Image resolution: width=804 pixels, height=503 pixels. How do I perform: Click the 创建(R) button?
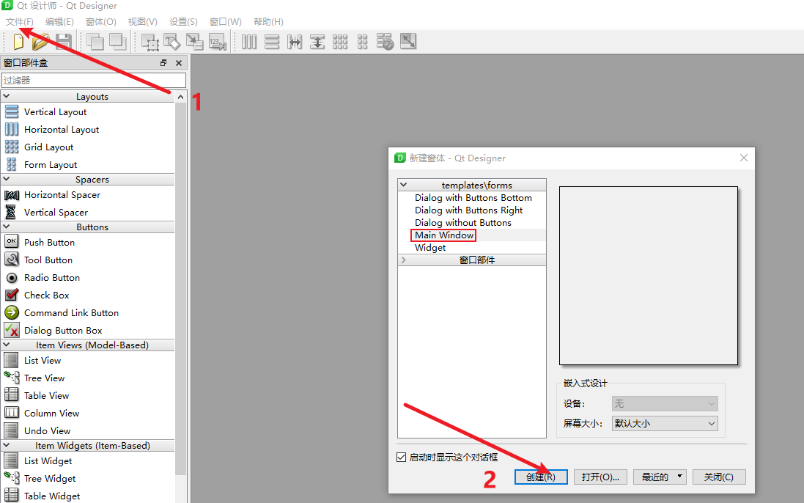[x=541, y=477]
